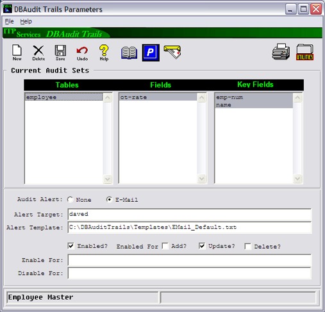
Task: Click the blue P parameters icon
Action: (151, 53)
